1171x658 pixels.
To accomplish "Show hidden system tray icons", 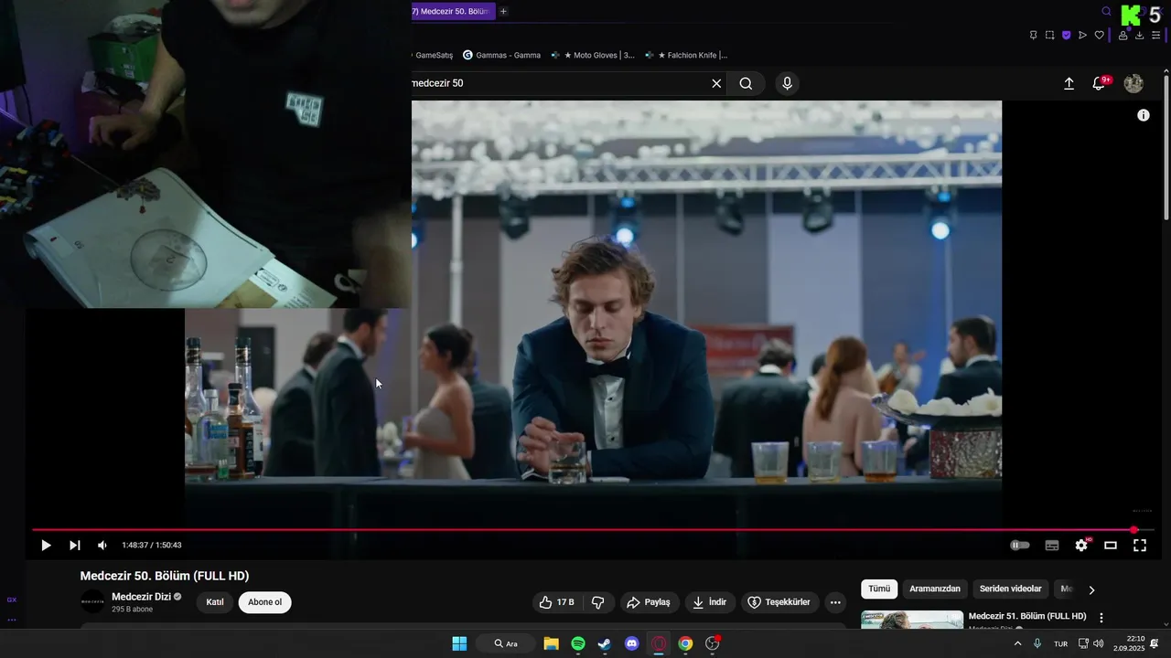I will (x=1017, y=643).
